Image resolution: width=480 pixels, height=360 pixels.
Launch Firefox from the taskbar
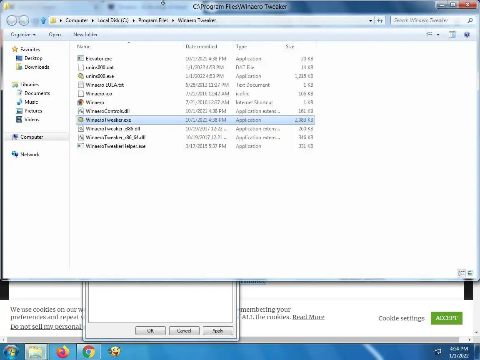point(63,352)
